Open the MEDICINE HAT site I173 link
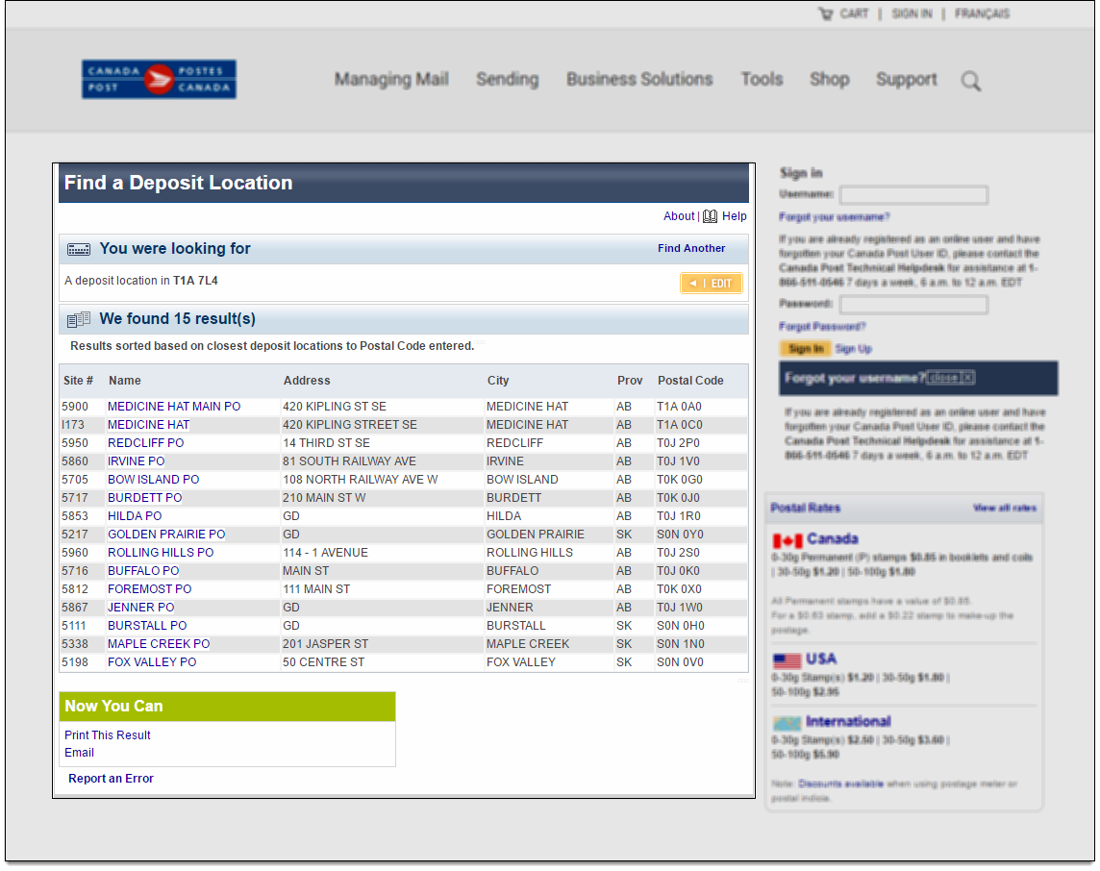The height and width of the screenshot is (871, 1100). point(148,425)
